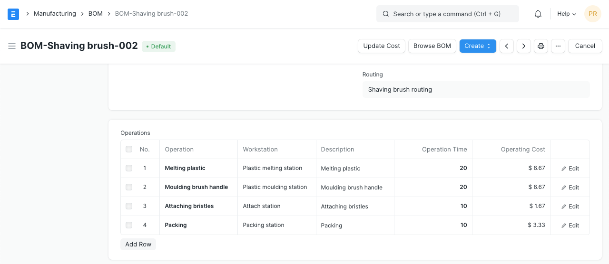609x264 pixels.
Task: Go to next document arrow
Action: pos(524,46)
